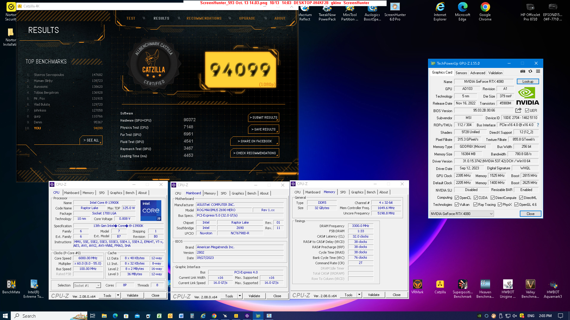Open the HWBOT Unigine desktop icon

click(508, 289)
